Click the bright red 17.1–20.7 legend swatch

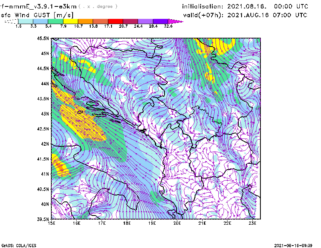pos(116,21)
